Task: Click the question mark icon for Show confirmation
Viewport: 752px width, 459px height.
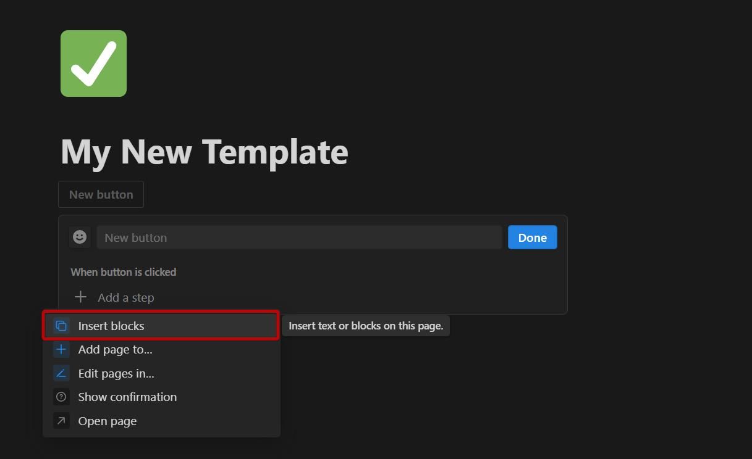Action: point(61,397)
